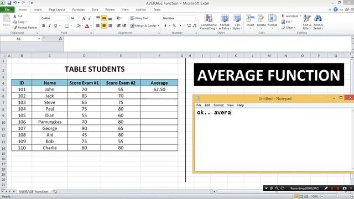Open the Clear dropdown
The image size is (354, 199).
tap(288, 28)
